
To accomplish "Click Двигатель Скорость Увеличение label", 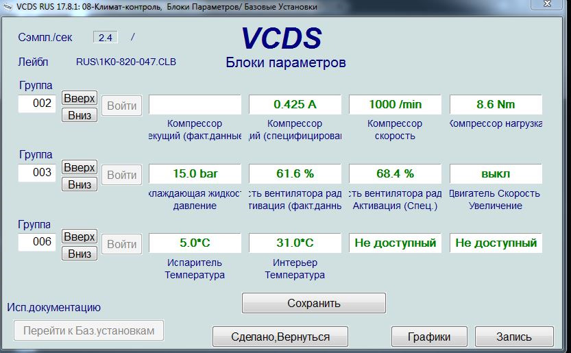I will point(495,199).
